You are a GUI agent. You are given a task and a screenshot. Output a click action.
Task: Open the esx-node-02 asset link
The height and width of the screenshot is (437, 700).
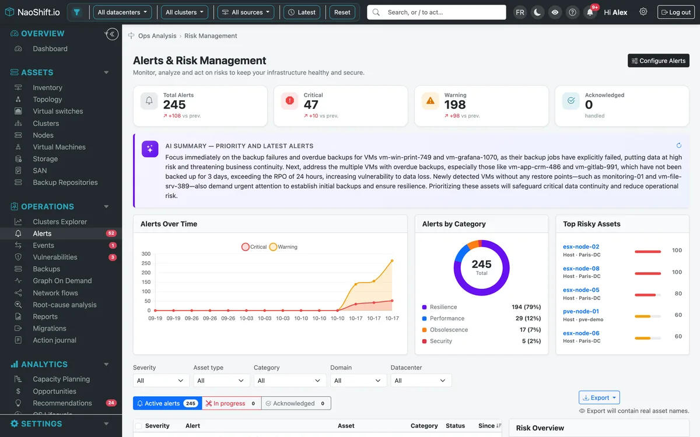(x=581, y=246)
